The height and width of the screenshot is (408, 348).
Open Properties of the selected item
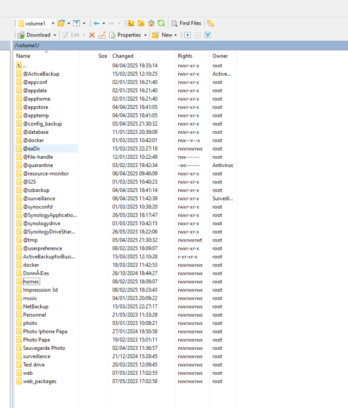[x=125, y=35]
